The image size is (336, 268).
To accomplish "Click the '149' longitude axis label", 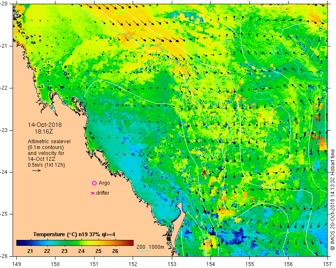I will (x=16, y=264).
